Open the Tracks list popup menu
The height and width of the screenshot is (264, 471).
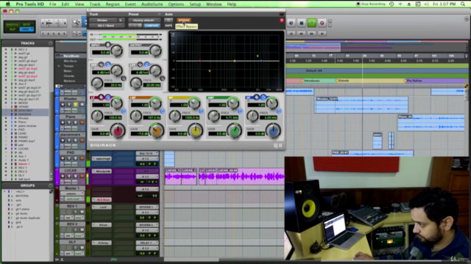[x=50, y=43]
